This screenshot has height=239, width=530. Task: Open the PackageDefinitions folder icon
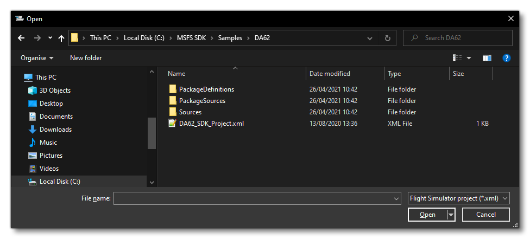click(x=173, y=89)
